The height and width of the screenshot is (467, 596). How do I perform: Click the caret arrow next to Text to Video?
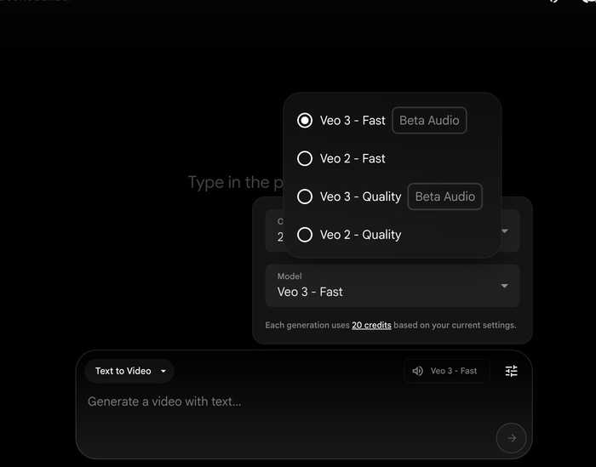163,371
